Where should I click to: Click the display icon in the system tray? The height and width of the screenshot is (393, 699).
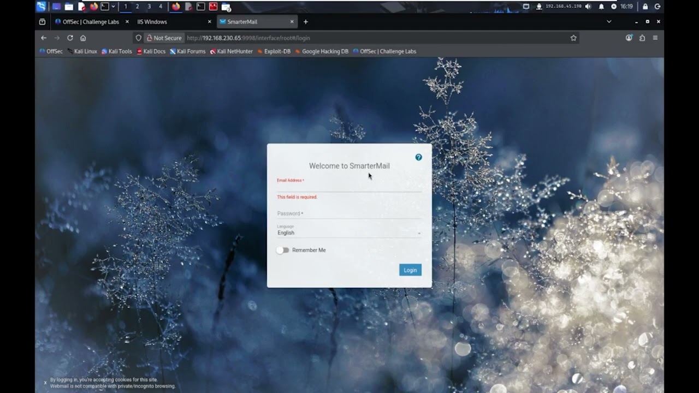(x=526, y=7)
